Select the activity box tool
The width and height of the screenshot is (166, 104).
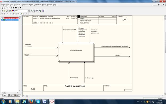5,8
